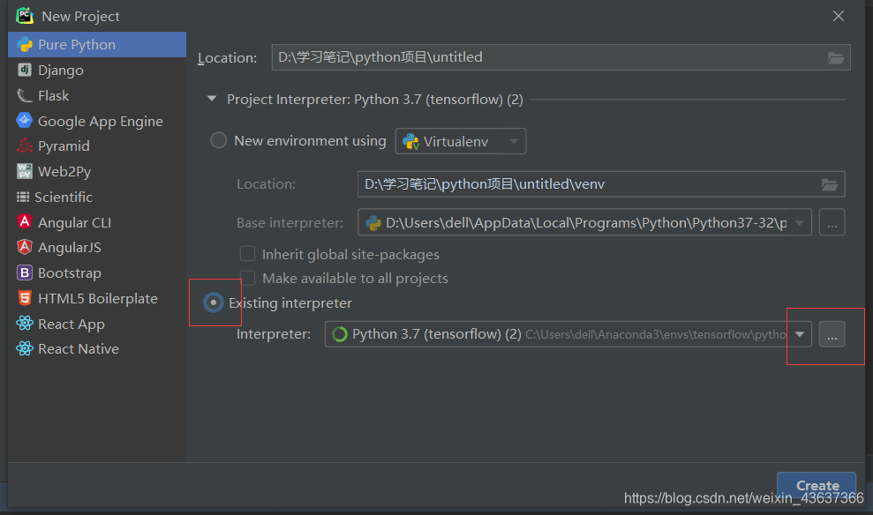Click the Angular CLI icon
The width and height of the screenshot is (873, 515).
[x=25, y=222]
